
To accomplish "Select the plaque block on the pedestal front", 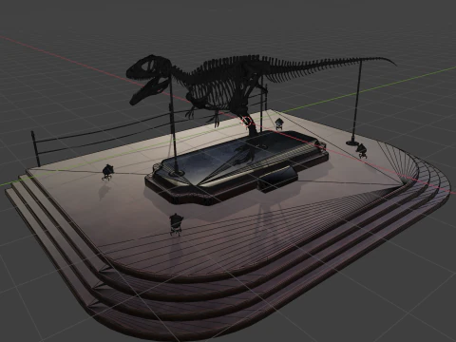I will click(277, 179).
